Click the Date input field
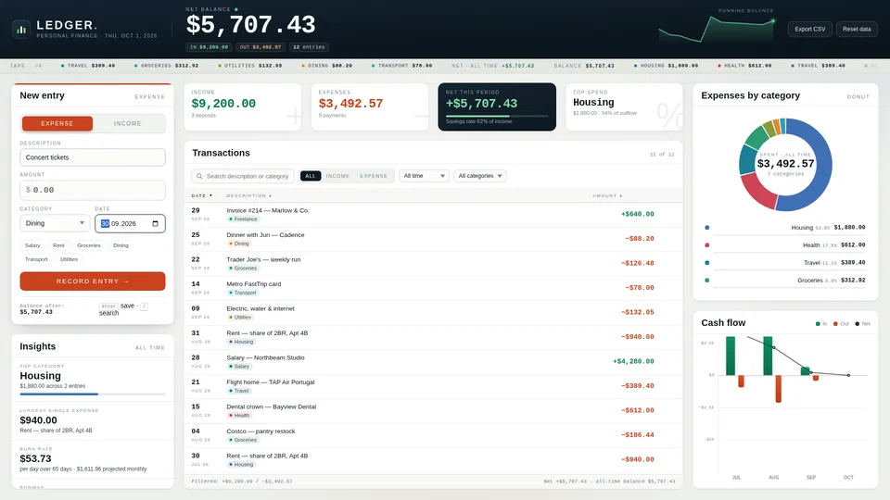The height and width of the screenshot is (500, 890). point(130,223)
